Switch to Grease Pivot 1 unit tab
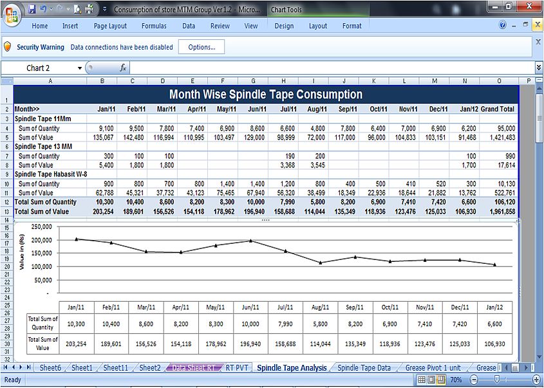Viewport: 544px width, 388px height. pyautogui.click(x=433, y=367)
